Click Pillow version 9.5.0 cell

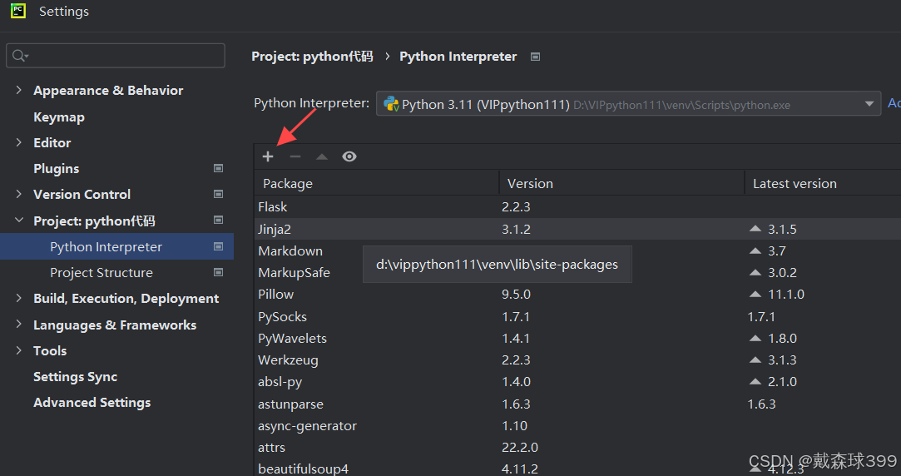tap(516, 295)
